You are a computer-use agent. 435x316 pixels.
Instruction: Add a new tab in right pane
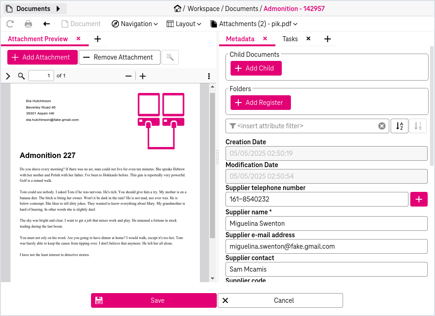coord(328,39)
